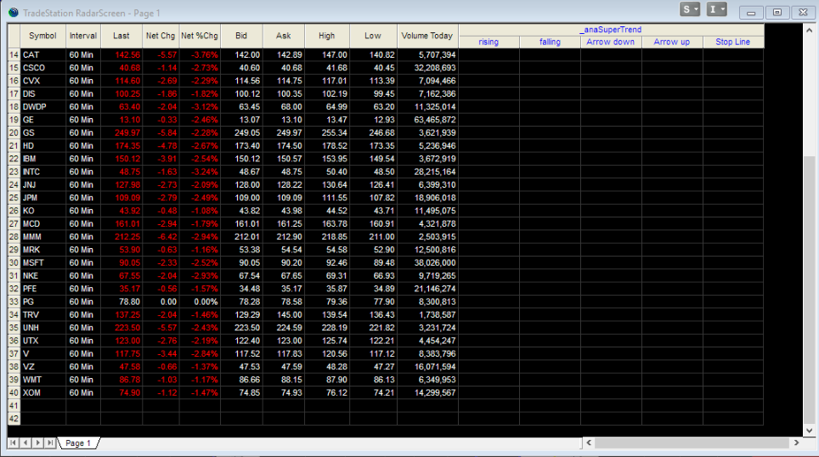Click the High column header
The height and width of the screenshot is (457, 819).
click(327, 36)
